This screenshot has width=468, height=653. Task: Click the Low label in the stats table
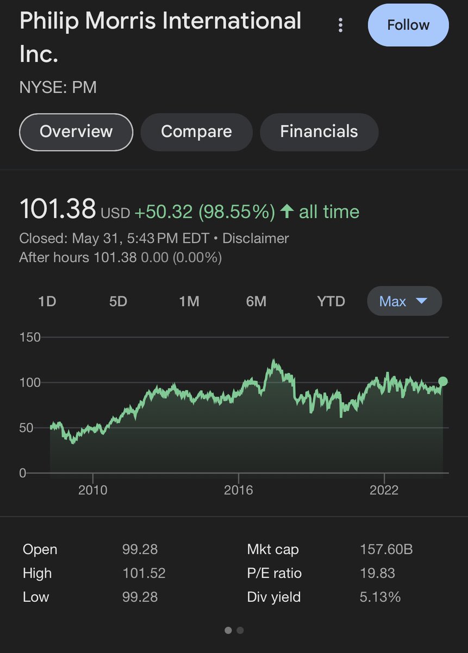pos(36,597)
